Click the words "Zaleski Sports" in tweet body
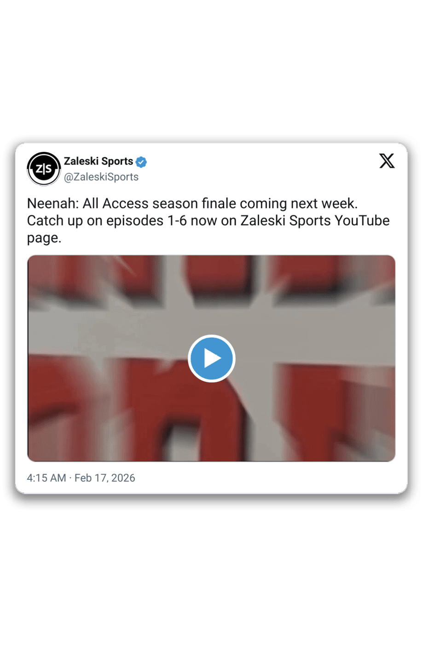This screenshot has height=645, width=423. point(286,221)
